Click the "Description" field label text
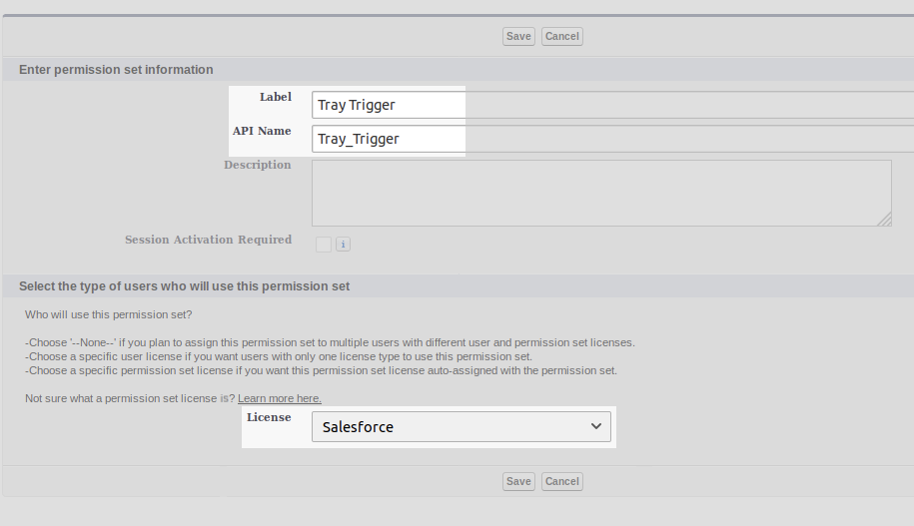 (x=258, y=165)
